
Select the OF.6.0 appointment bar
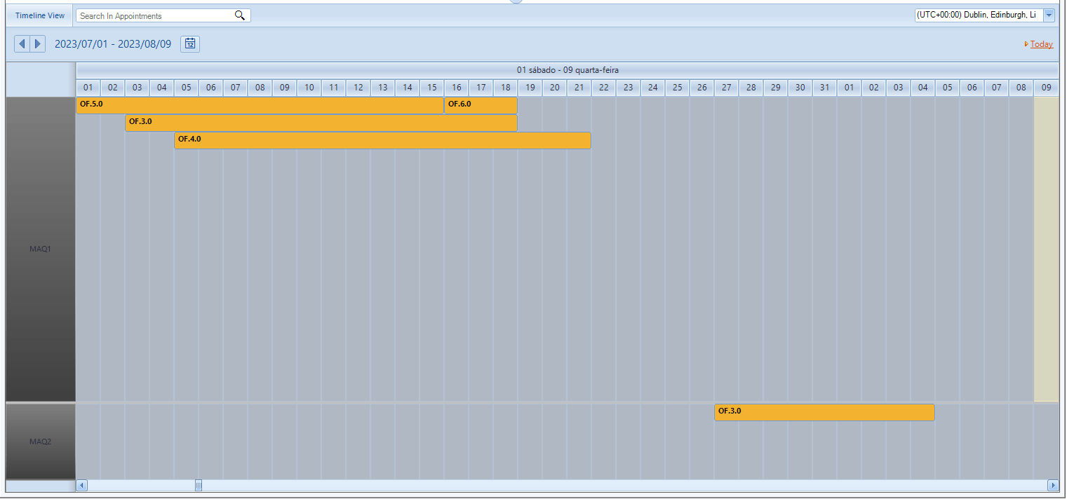[481, 105]
